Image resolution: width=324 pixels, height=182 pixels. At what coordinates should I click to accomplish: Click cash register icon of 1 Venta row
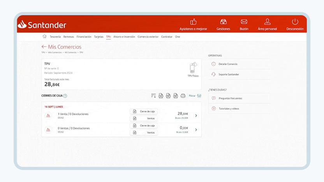click(x=48, y=115)
